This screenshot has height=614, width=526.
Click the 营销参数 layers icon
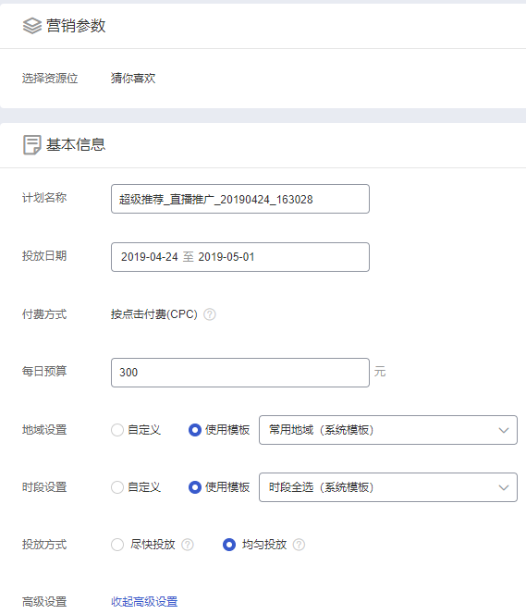pos(32,26)
